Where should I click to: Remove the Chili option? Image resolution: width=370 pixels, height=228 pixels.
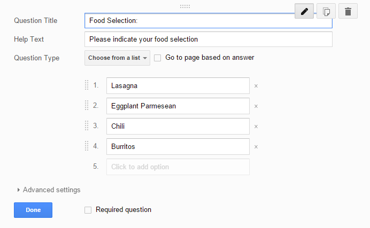256,127
